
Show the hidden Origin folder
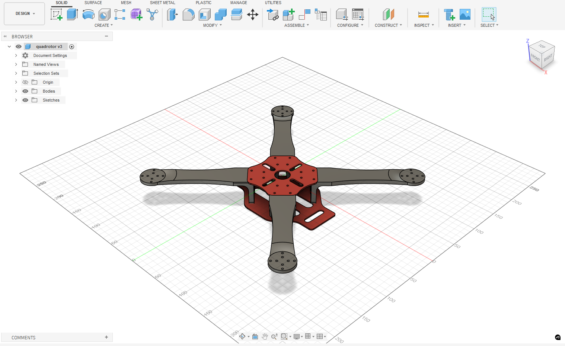click(x=25, y=82)
